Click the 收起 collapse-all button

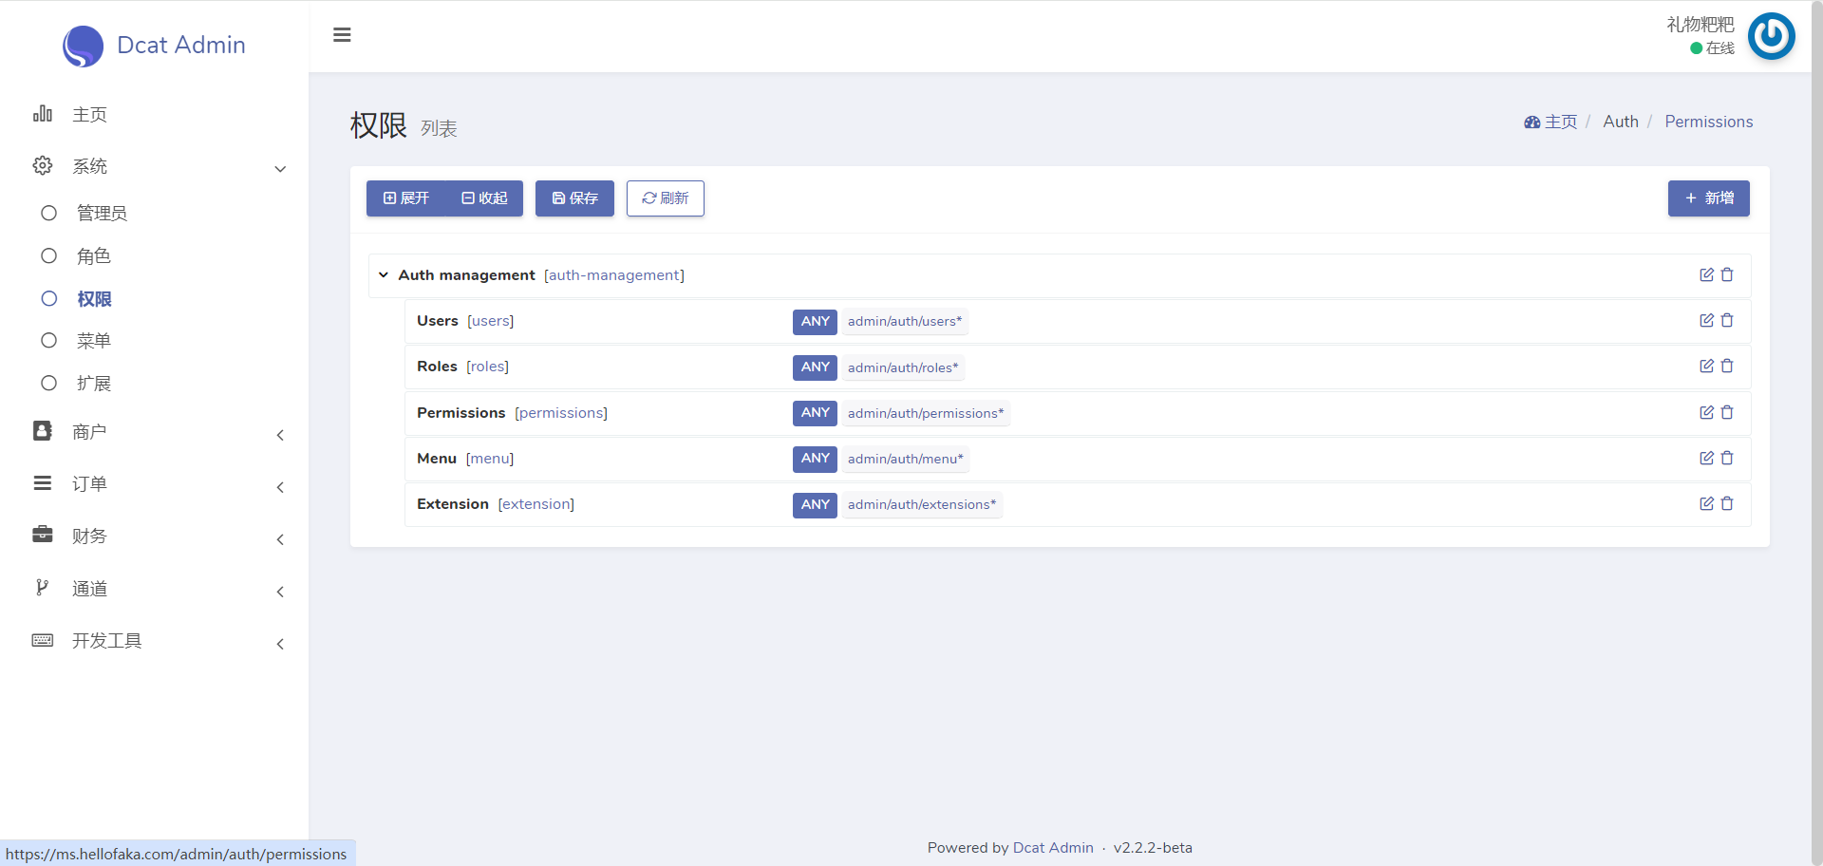coord(484,198)
